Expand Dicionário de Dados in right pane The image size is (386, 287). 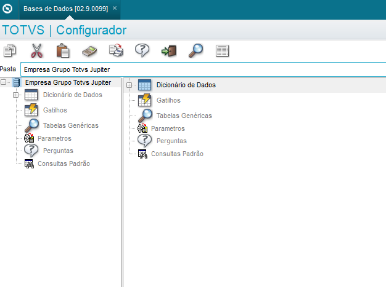tap(129, 85)
